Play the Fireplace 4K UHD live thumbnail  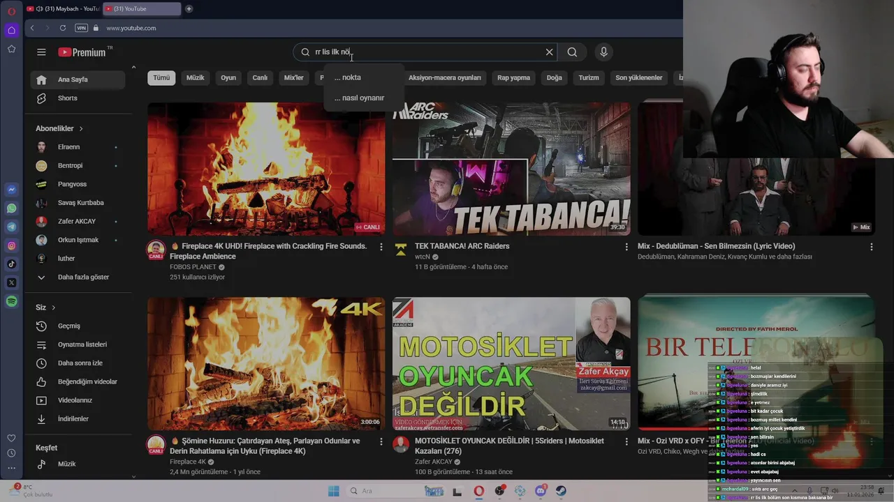(266, 169)
